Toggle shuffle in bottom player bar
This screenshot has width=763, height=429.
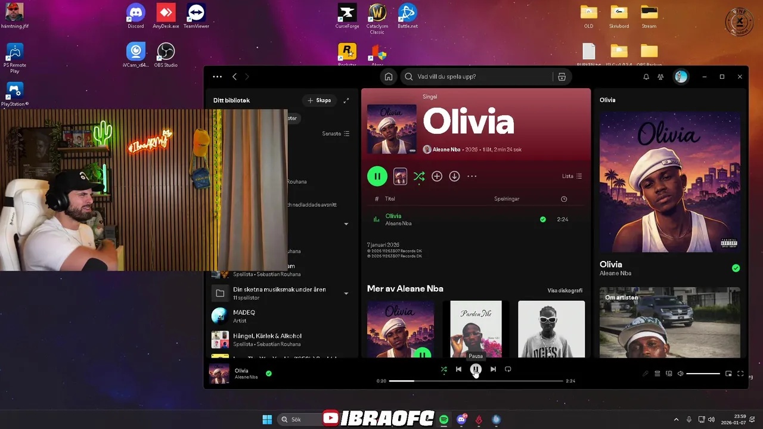pyautogui.click(x=443, y=369)
